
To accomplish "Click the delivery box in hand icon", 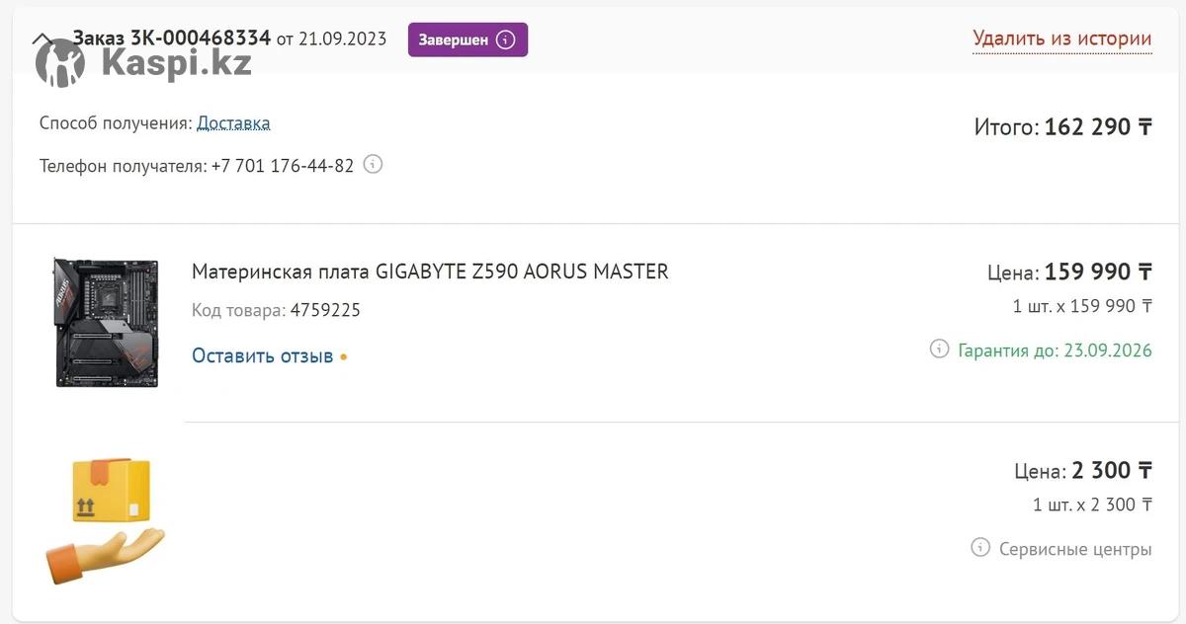I will (x=105, y=520).
